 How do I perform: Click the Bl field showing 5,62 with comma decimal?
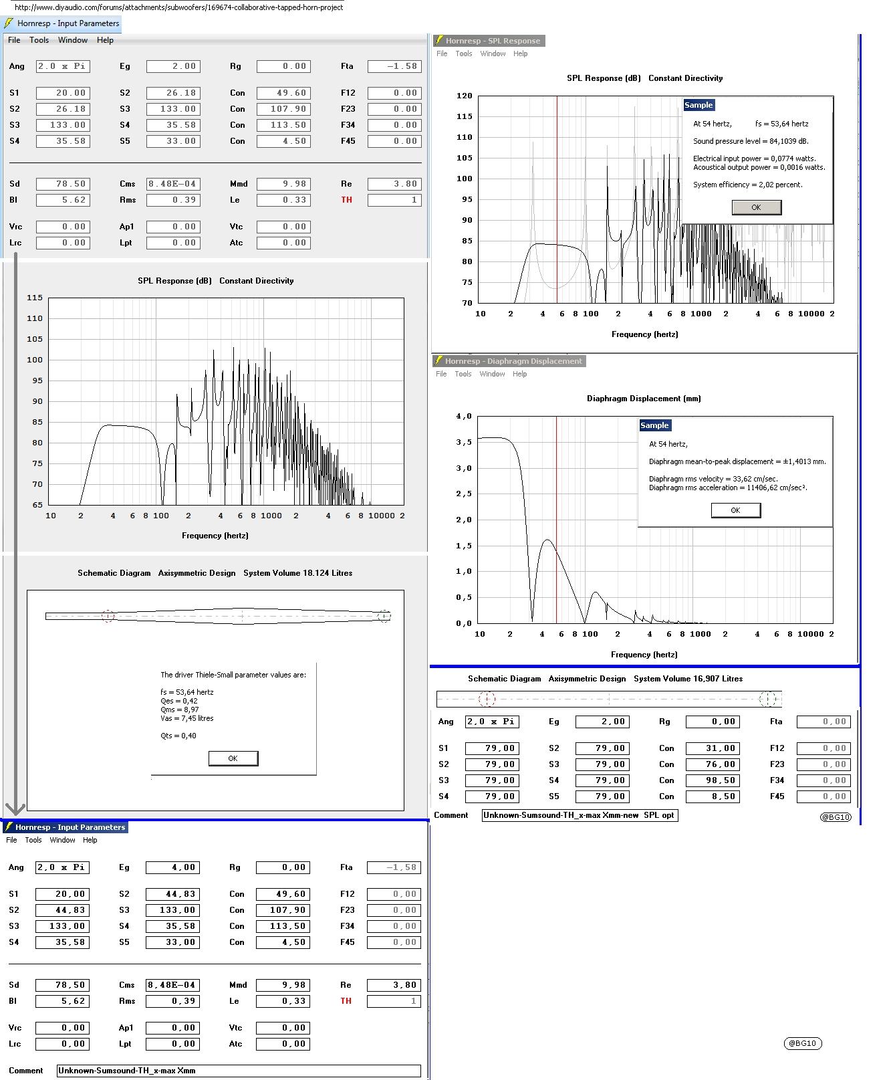coord(62,1001)
